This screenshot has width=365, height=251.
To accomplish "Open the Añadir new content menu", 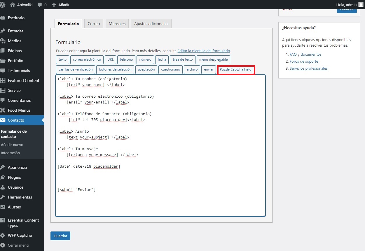I will 61,5.
